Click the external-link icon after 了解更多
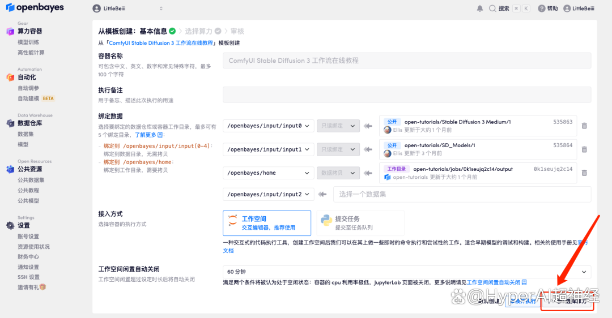Screen dimensions: 612x318 (x=160, y=135)
